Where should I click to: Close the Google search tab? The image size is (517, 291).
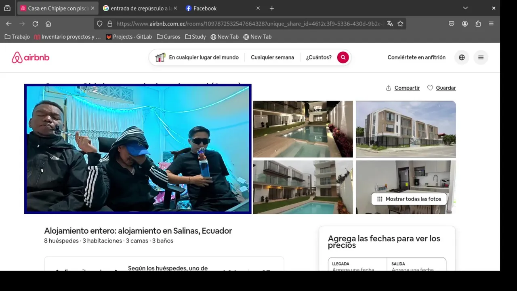[175, 8]
